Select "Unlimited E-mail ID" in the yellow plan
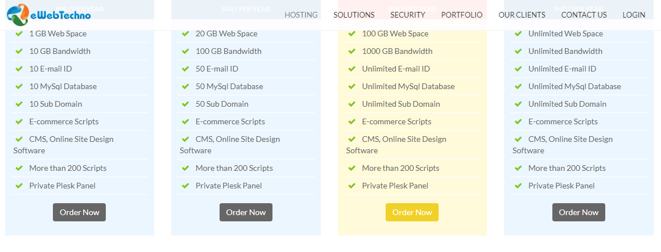Viewport: 661px width, 252px height. [396, 69]
